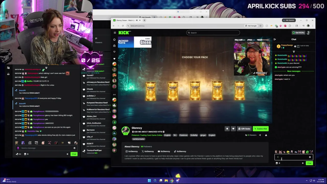Open channel points icon in left chat window
Viewport: 327px width, 184px height.
(17, 154)
